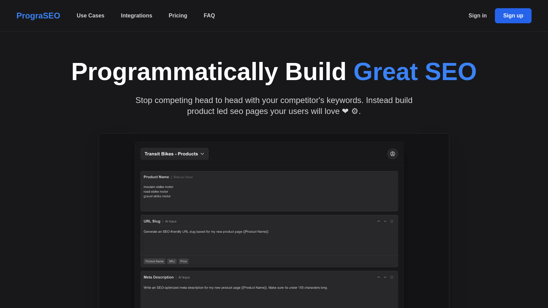
Task: Go to the Integrations nav link
Action: click(136, 16)
